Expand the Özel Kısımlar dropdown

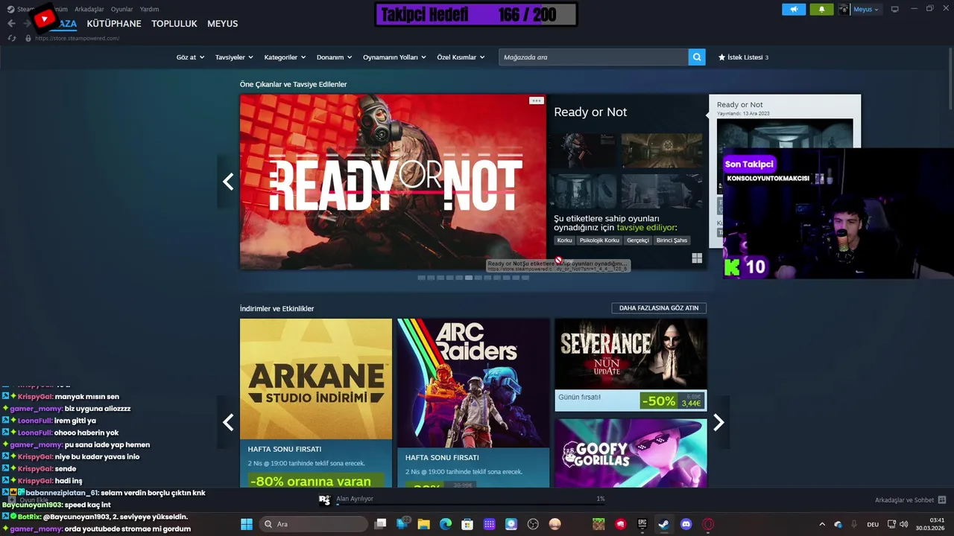pos(461,57)
